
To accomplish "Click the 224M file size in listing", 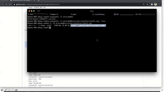I will pyautogui.click(x=56, y=26).
